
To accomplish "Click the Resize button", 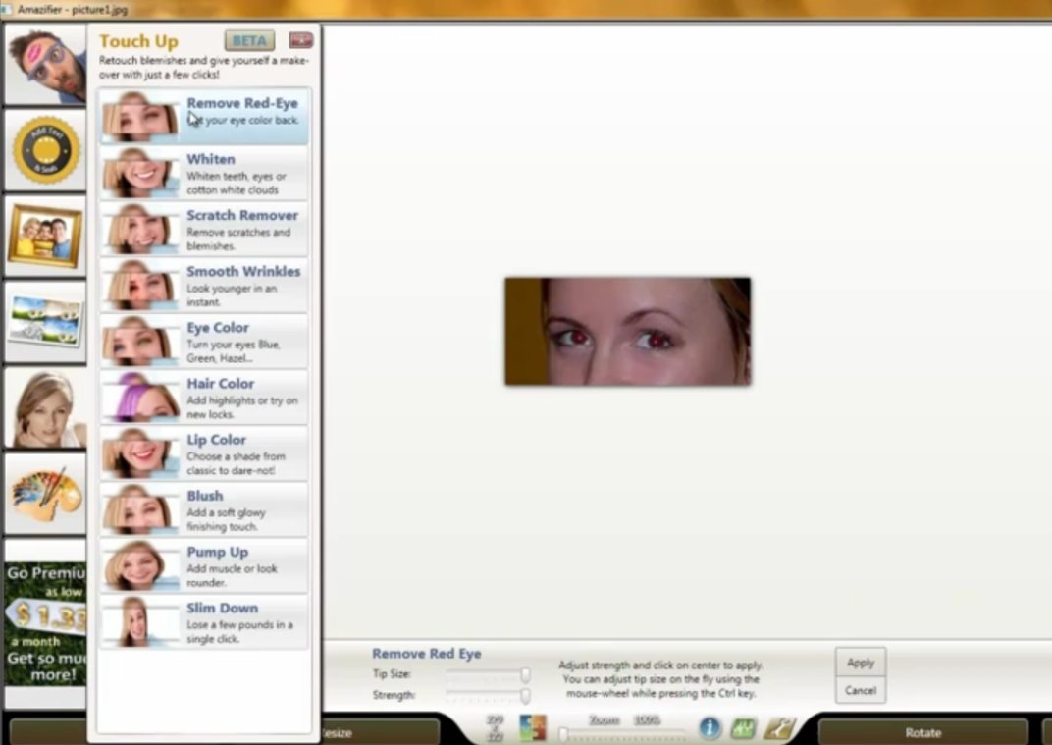I will [x=381, y=733].
